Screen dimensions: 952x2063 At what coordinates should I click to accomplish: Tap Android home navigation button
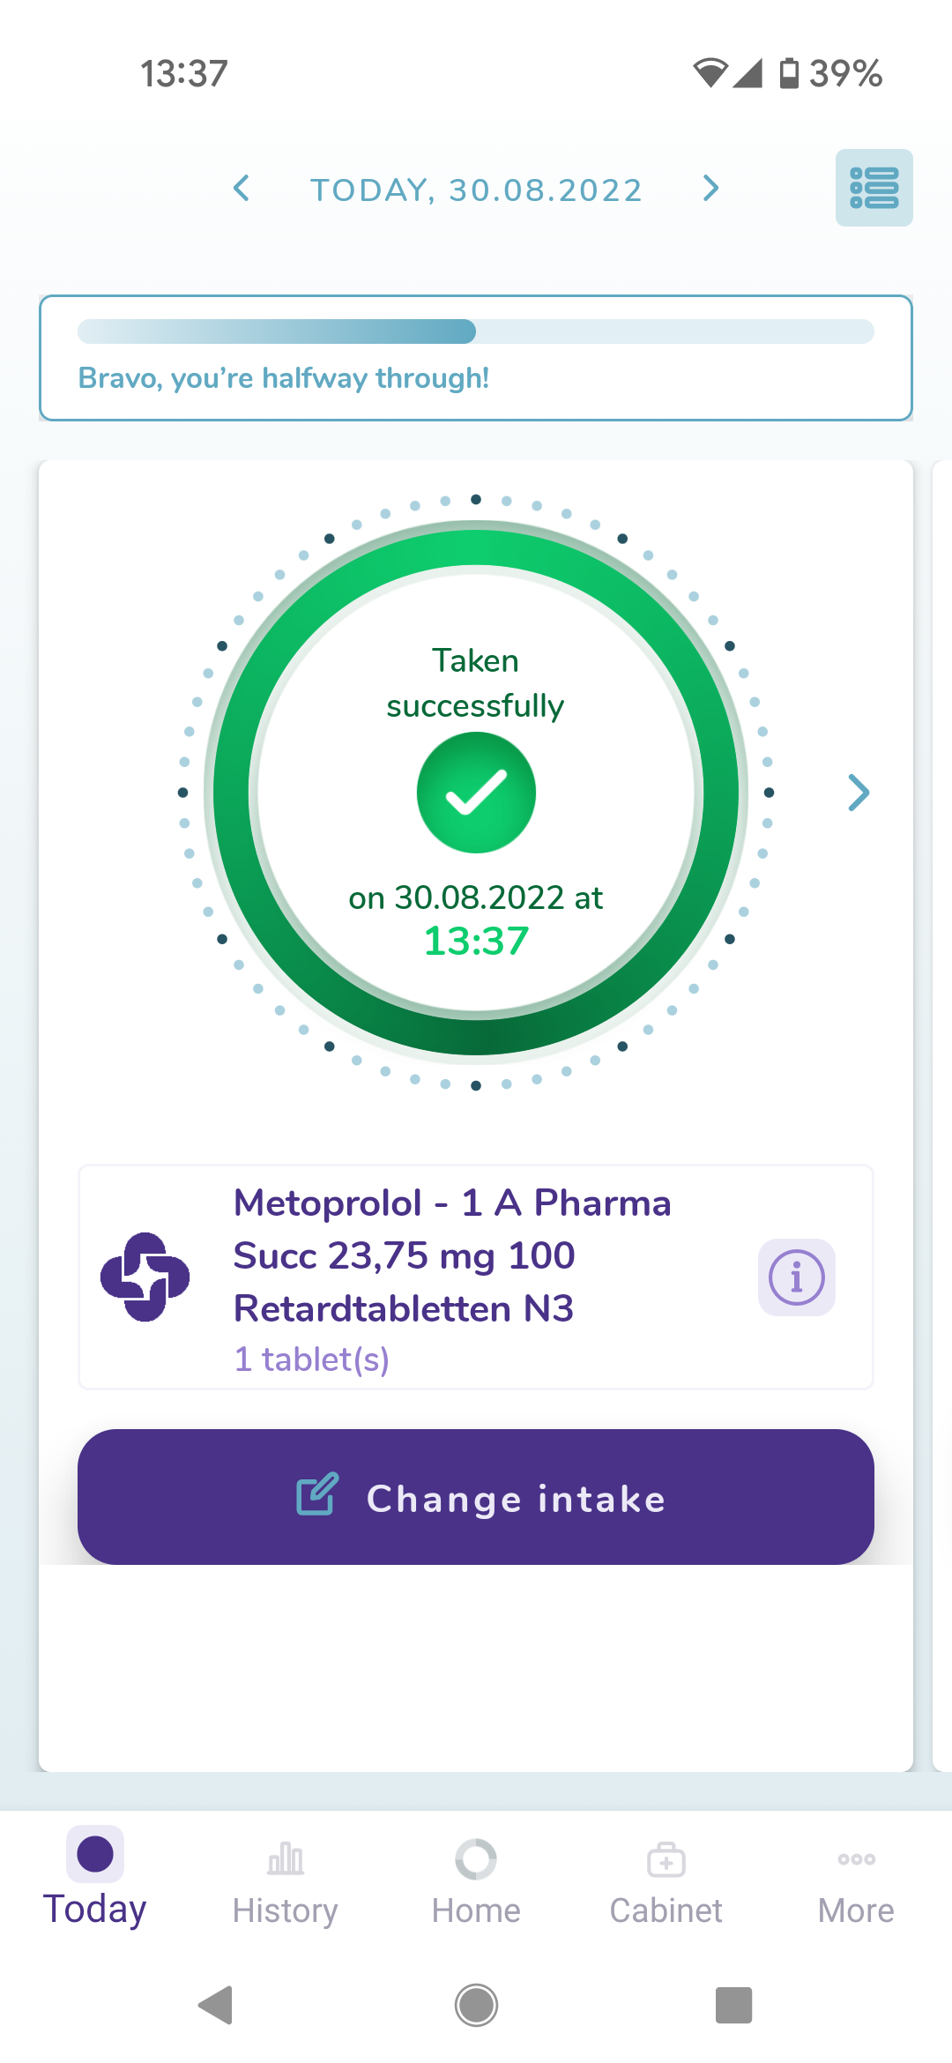(x=476, y=2006)
